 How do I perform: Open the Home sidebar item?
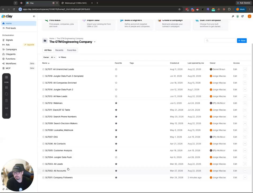(18, 23)
